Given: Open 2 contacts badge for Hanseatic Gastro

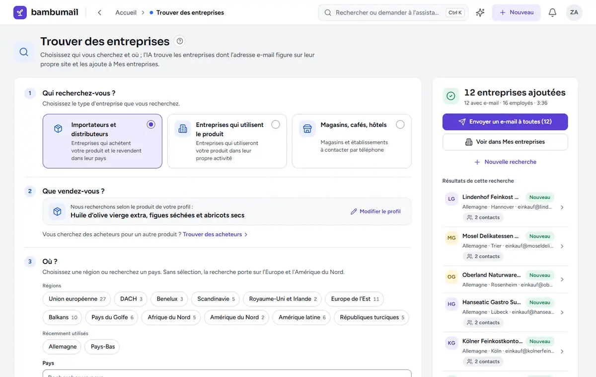Looking at the screenshot, I should click(482, 322).
